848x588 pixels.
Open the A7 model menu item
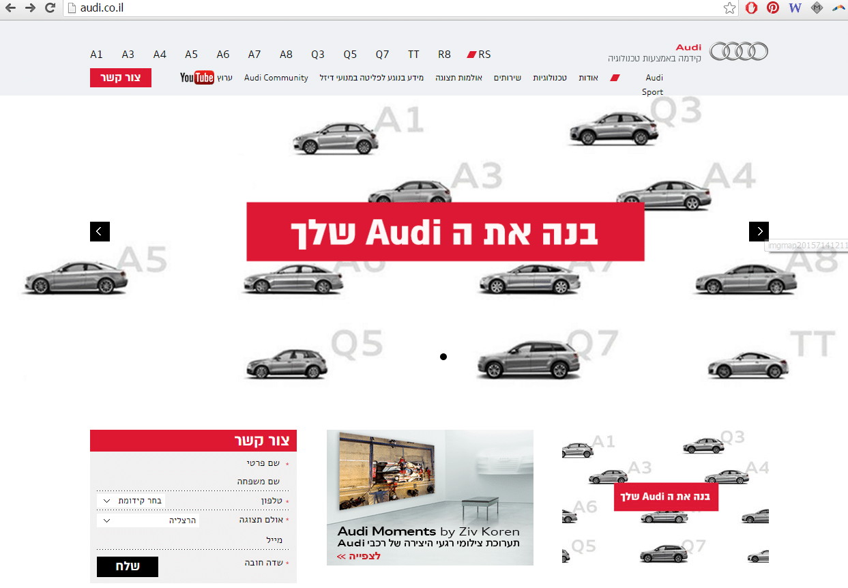click(254, 55)
